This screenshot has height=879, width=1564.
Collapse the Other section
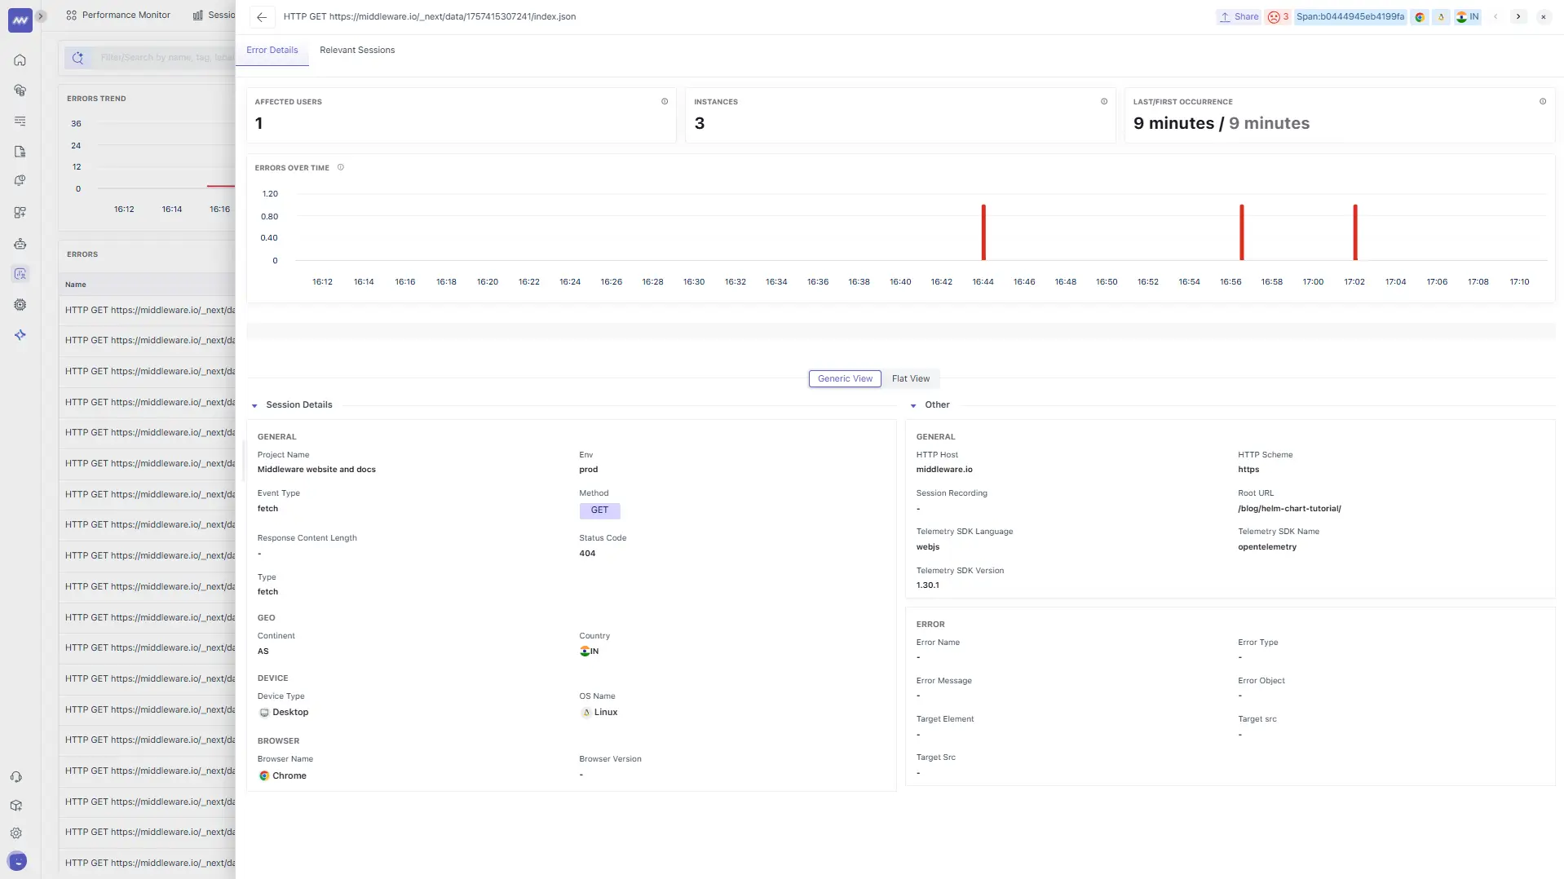pyautogui.click(x=912, y=405)
